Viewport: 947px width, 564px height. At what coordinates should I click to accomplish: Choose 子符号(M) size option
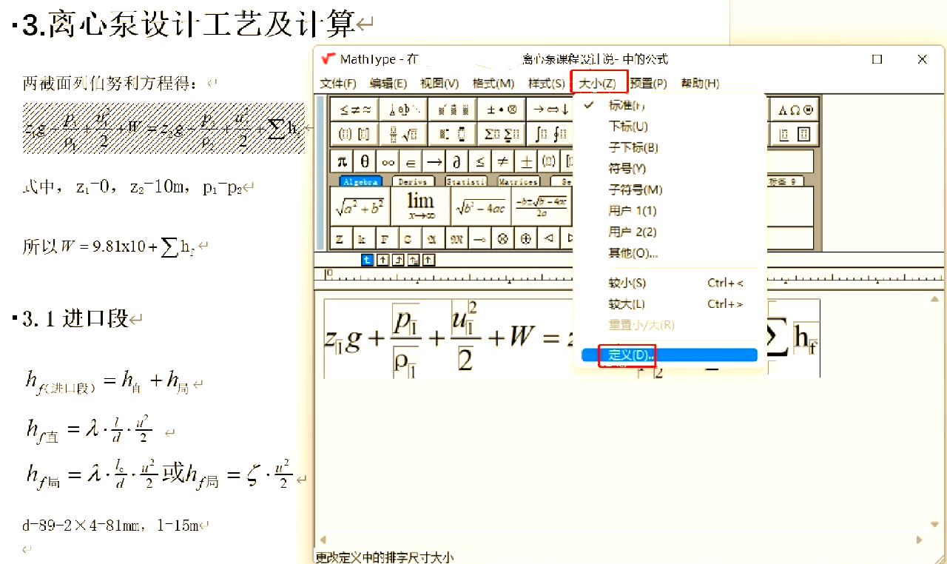coord(669,189)
